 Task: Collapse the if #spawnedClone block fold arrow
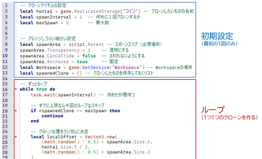click(16, 111)
